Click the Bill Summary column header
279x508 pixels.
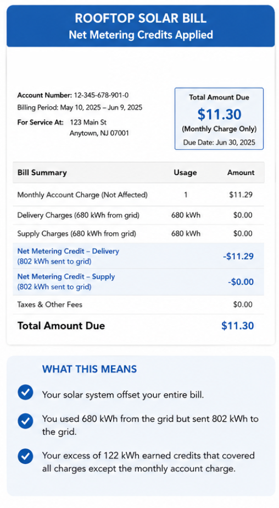(42, 172)
